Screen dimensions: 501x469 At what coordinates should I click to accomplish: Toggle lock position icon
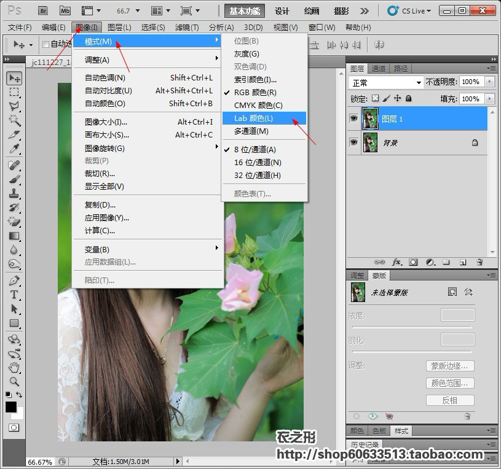pyautogui.click(x=397, y=98)
